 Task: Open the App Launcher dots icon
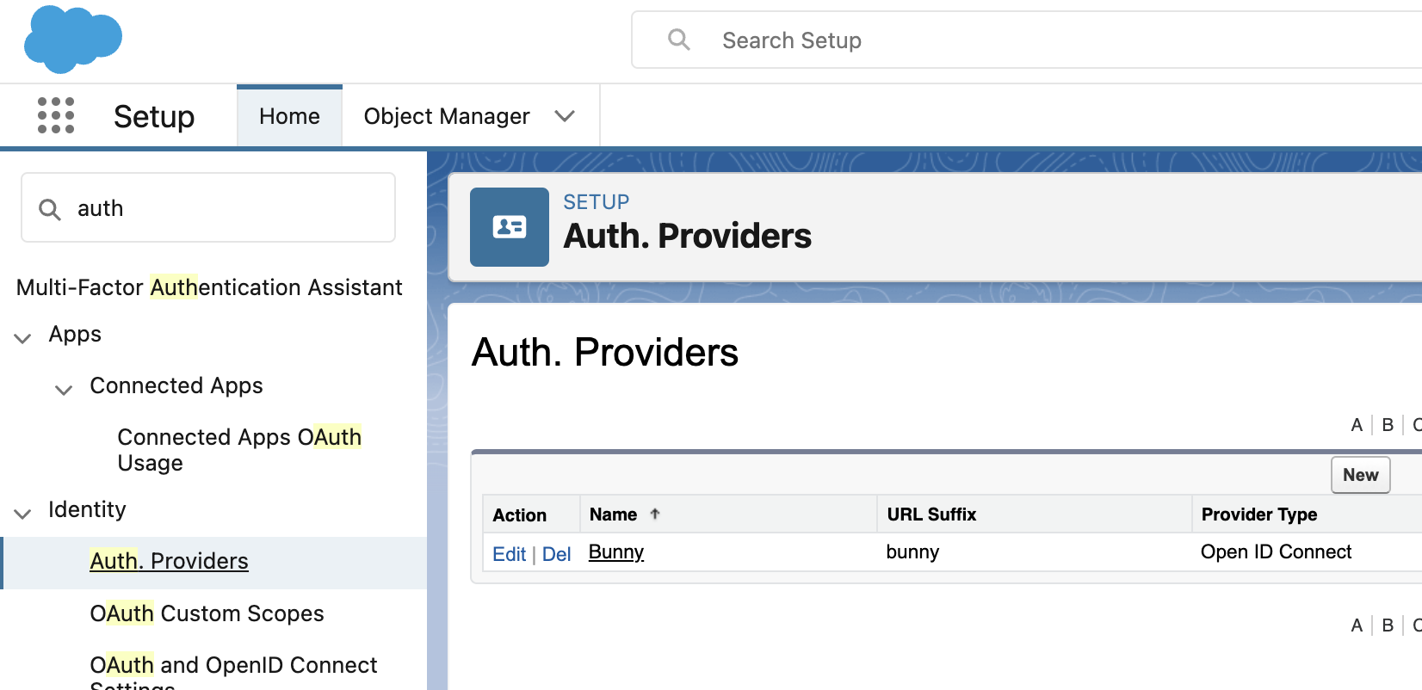[56, 115]
